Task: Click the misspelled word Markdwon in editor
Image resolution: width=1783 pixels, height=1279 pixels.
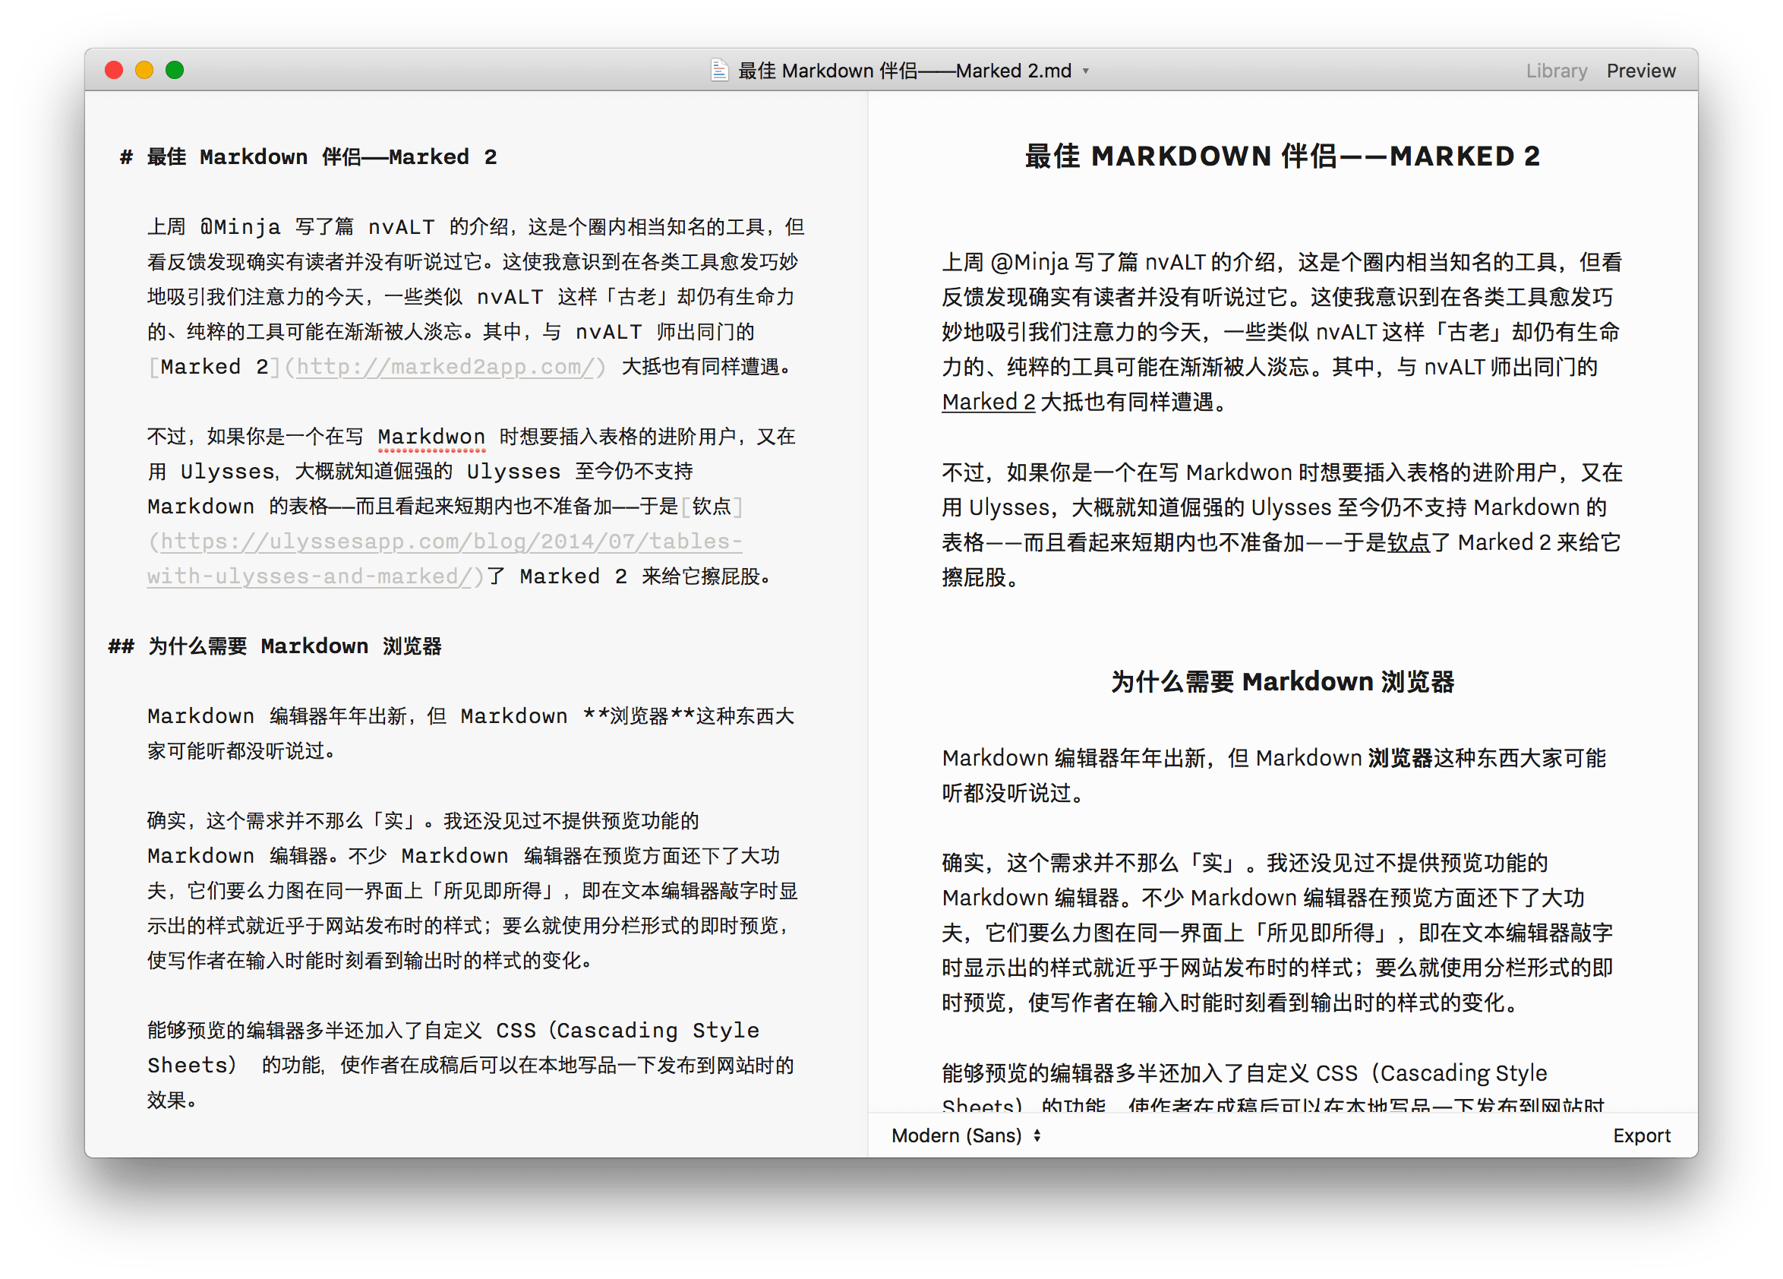Action: [431, 436]
